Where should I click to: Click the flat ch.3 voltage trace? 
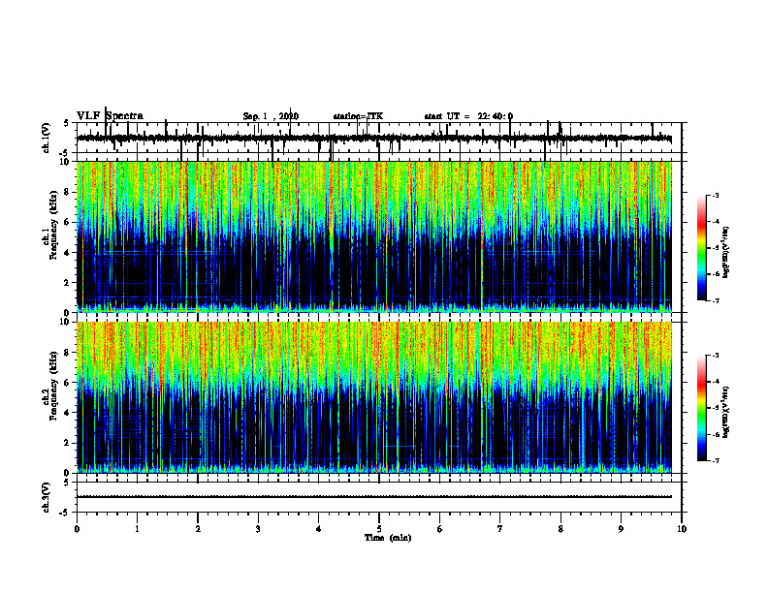click(374, 497)
